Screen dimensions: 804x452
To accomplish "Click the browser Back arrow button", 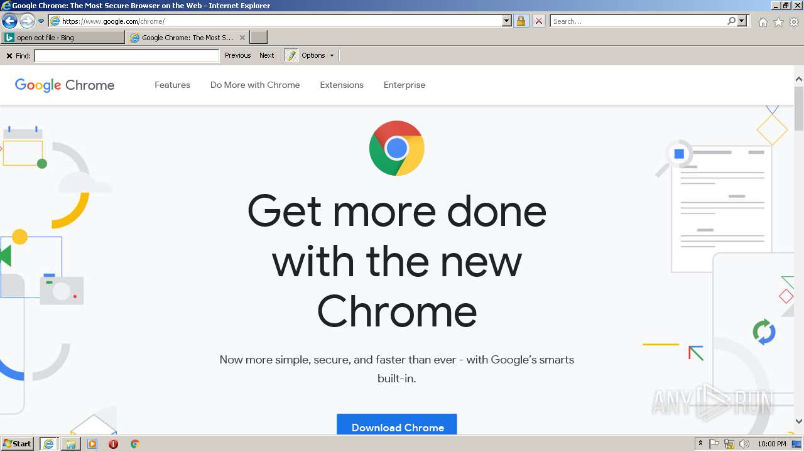I will coord(9,21).
